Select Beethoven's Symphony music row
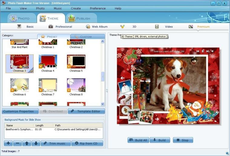 54,129
